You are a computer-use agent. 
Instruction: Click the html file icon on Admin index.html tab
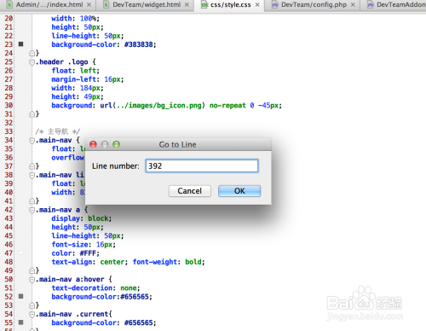click(9, 5)
